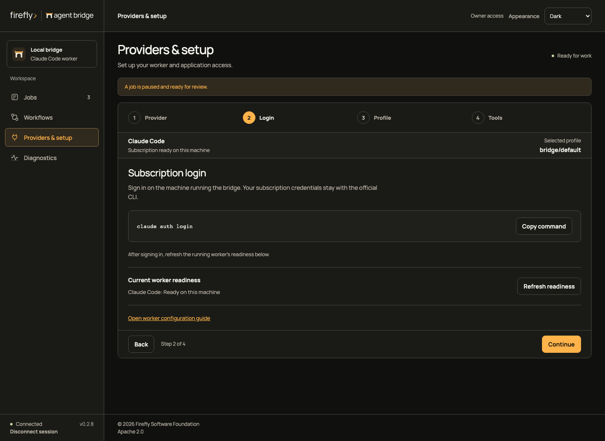Click 'Claude Code: Ready on this machine'
605x441 pixels.
[x=174, y=292]
